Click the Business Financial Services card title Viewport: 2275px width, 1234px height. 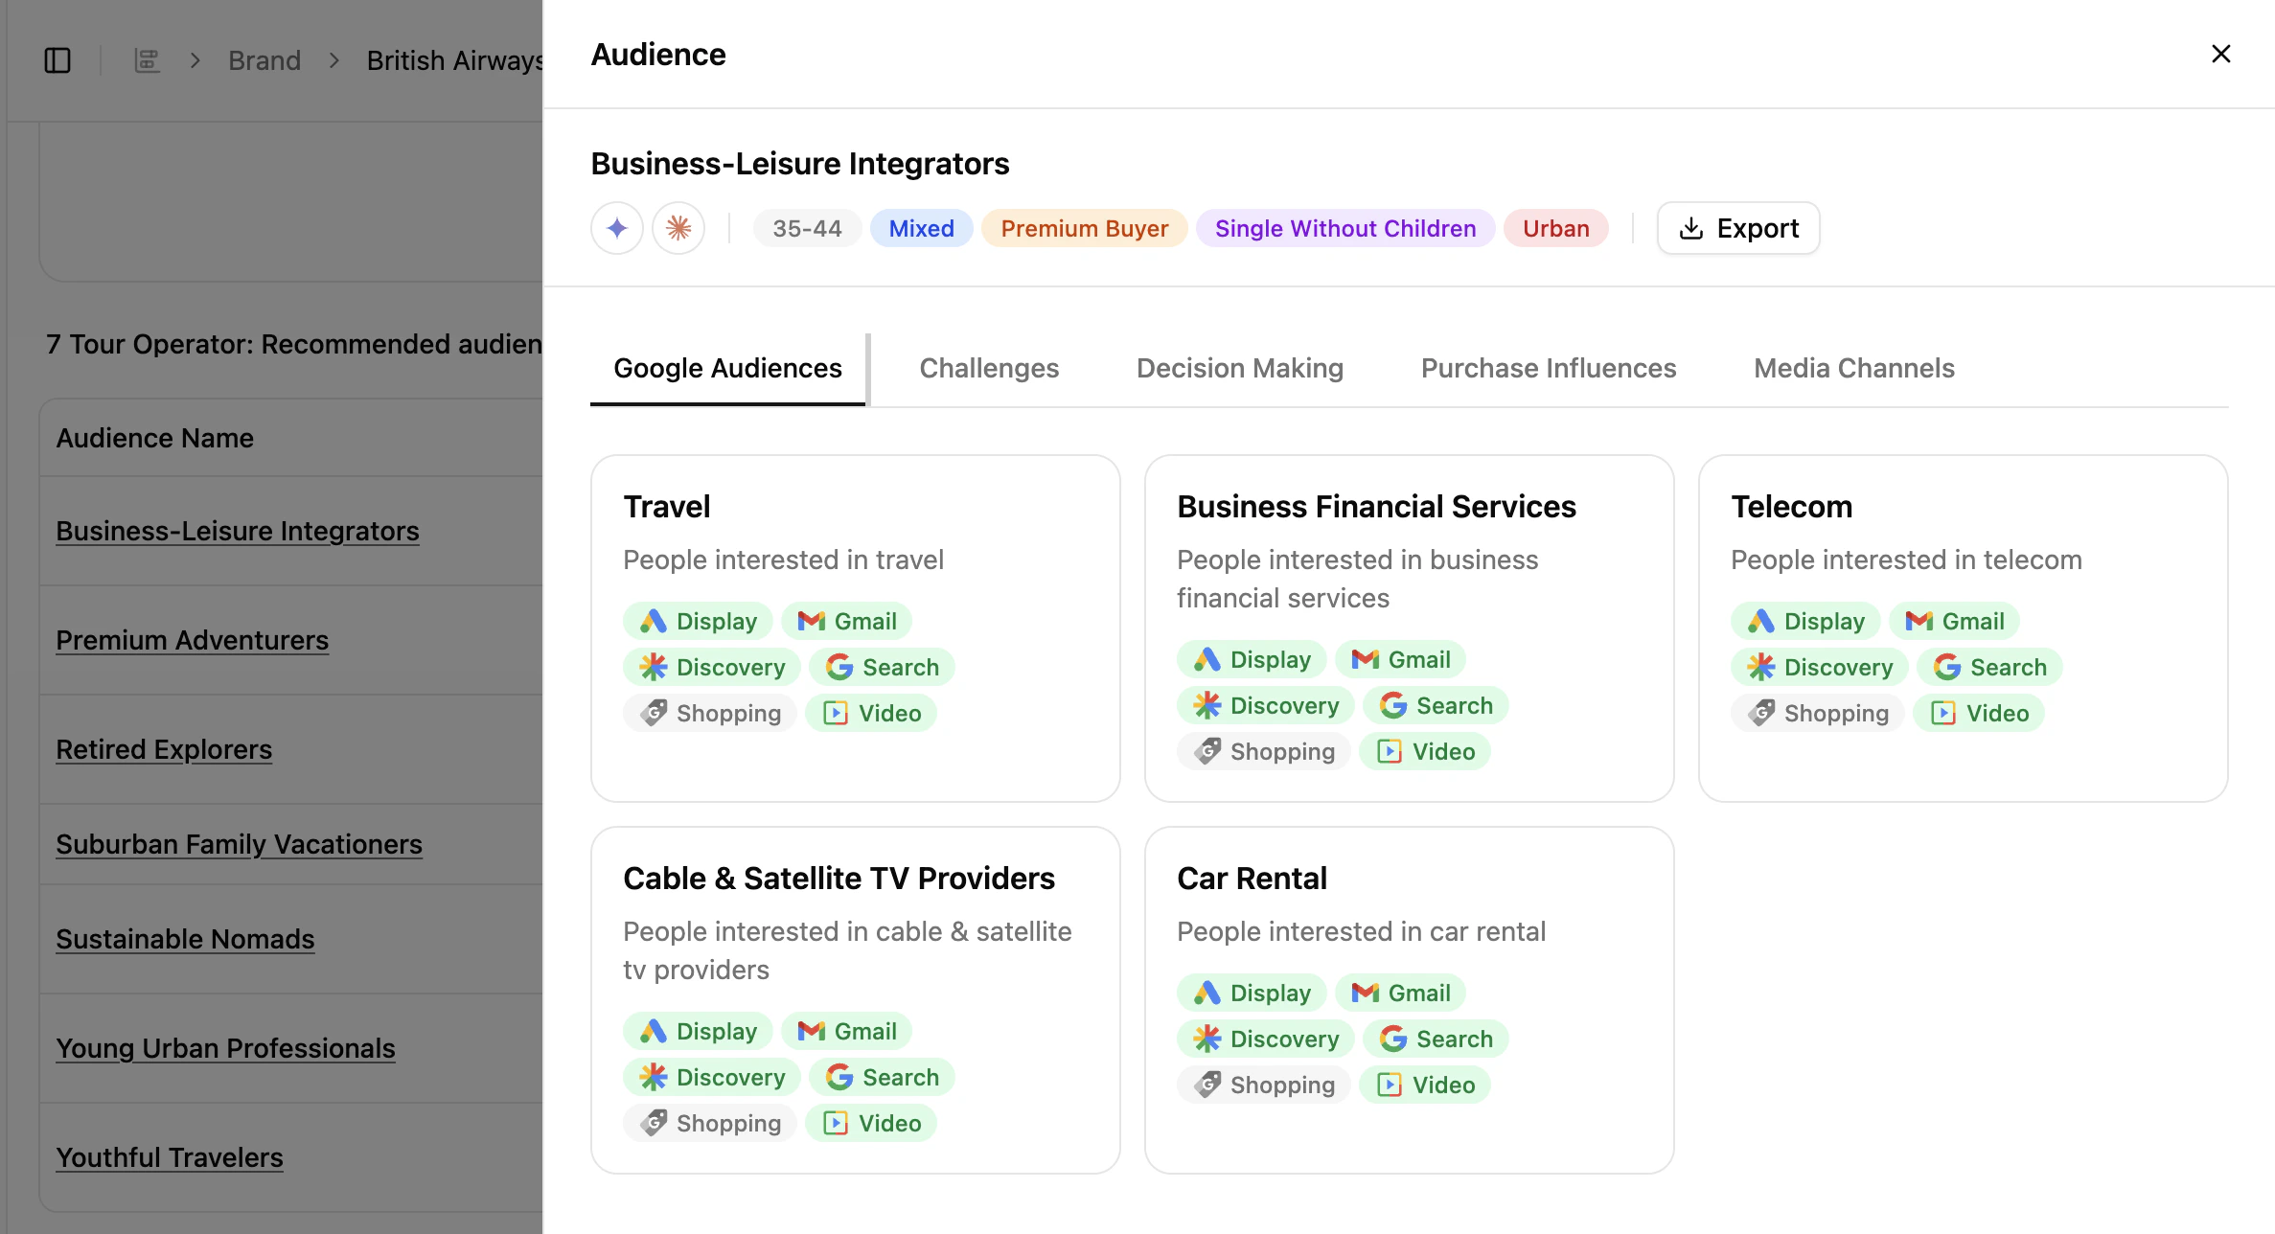click(x=1376, y=506)
